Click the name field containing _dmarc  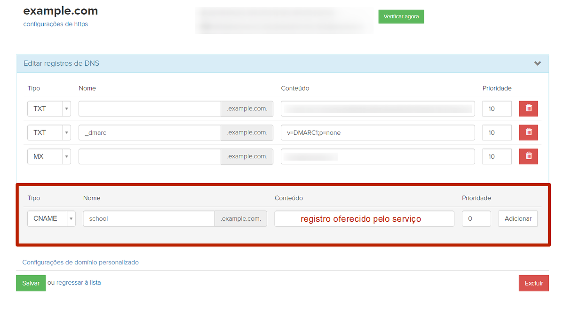pyautogui.click(x=150, y=132)
